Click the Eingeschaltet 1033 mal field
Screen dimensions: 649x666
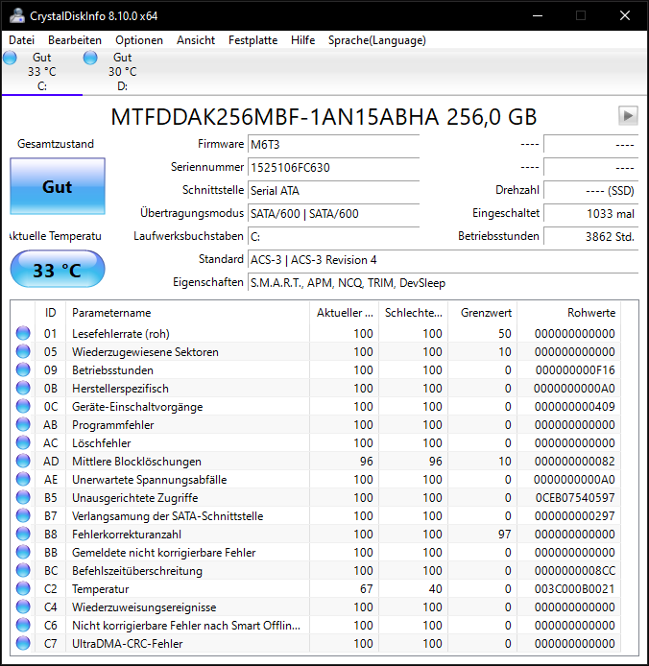tap(590, 213)
